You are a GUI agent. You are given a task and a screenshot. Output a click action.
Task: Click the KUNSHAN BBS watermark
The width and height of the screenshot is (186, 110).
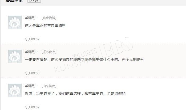[x=93, y=55]
